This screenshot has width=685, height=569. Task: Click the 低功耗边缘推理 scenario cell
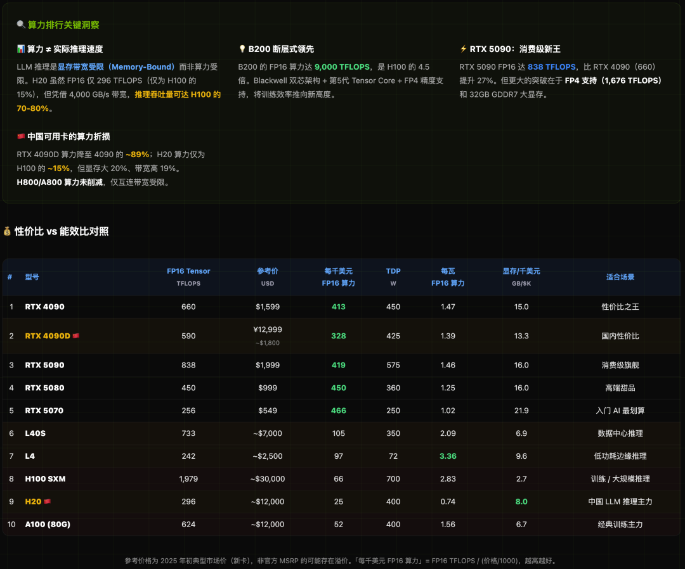click(x=620, y=456)
